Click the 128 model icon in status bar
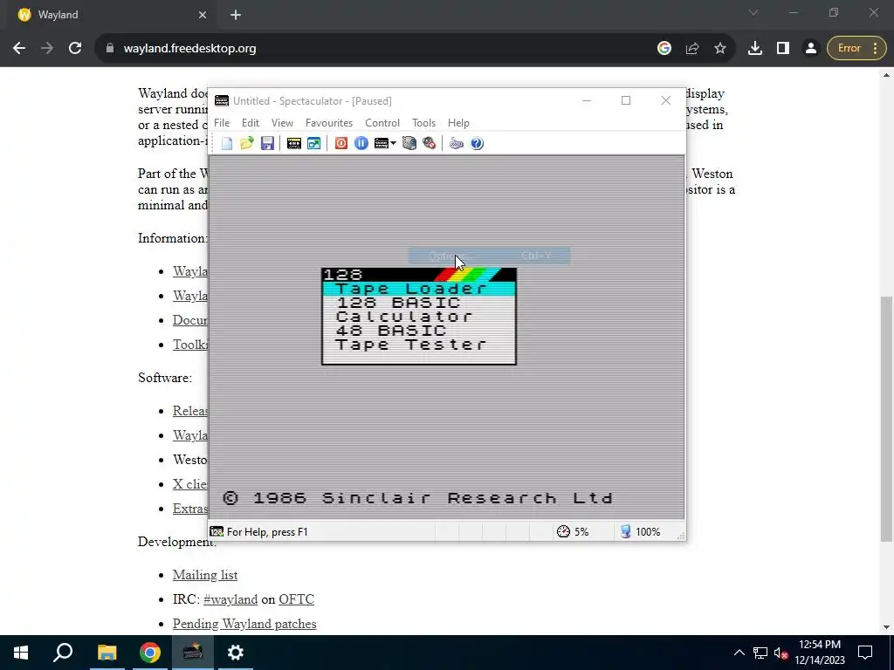894x670 pixels. 217,532
